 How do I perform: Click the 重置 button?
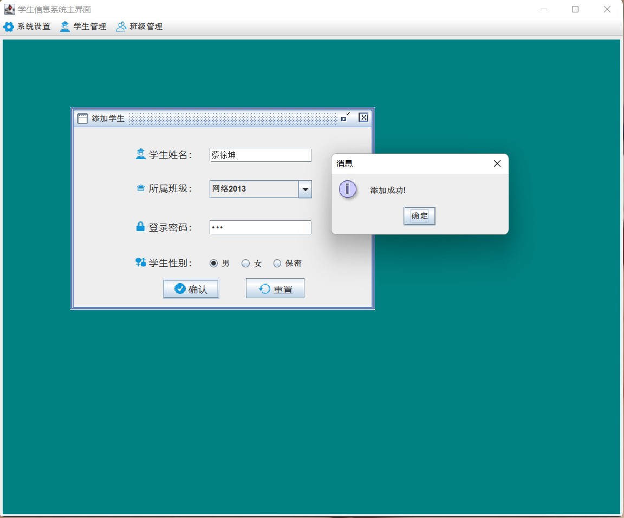[275, 288]
